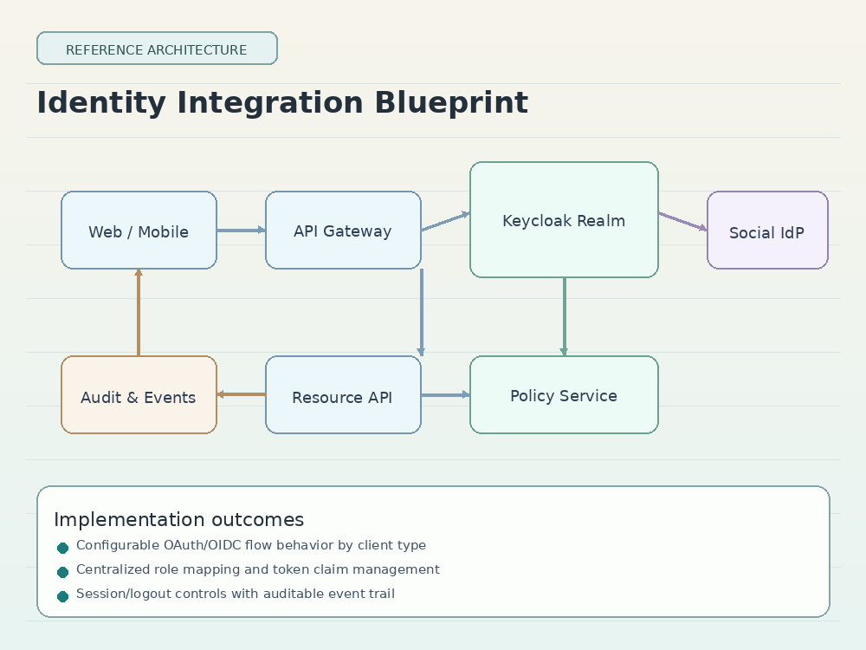Select the Audit & Events node
This screenshot has height=650, width=866.
coord(139,395)
